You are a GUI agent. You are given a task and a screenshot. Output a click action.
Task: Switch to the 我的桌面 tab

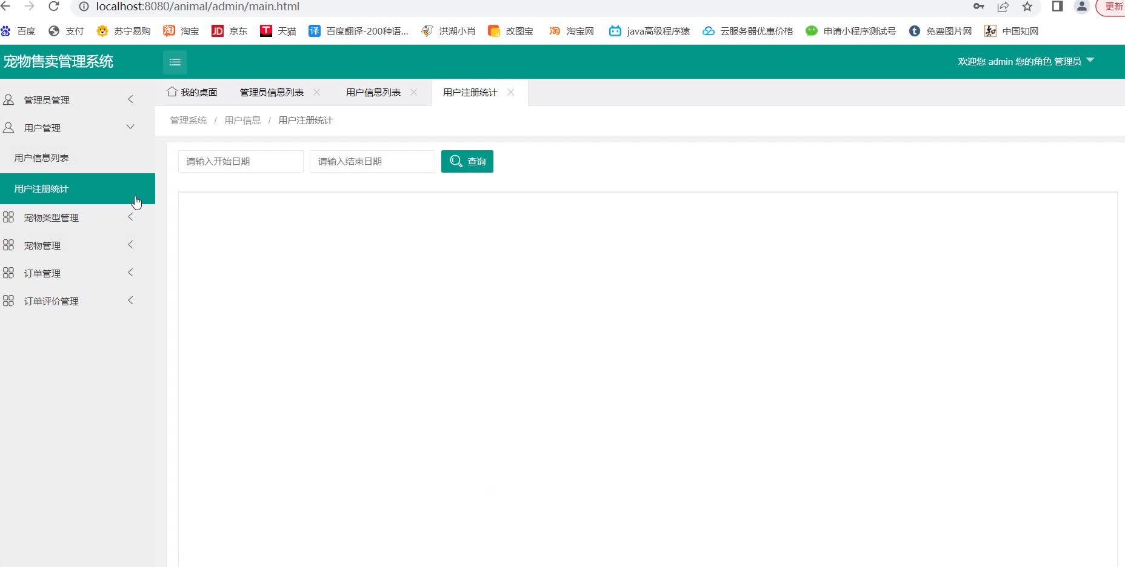tap(192, 92)
